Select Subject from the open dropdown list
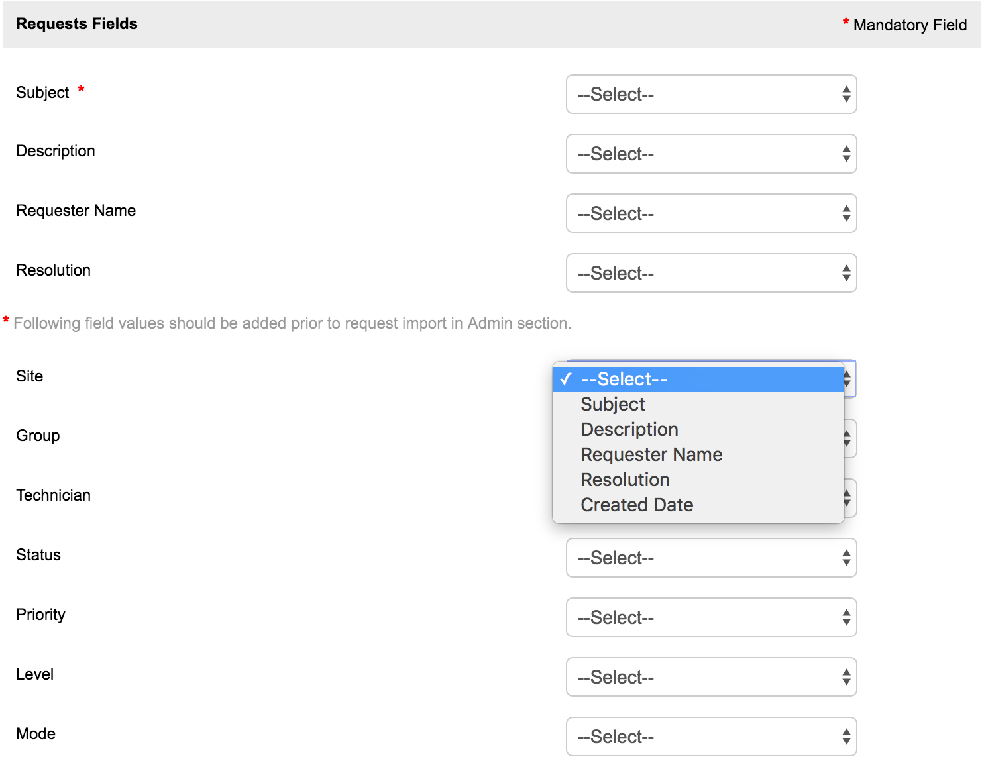 click(x=613, y=405)
